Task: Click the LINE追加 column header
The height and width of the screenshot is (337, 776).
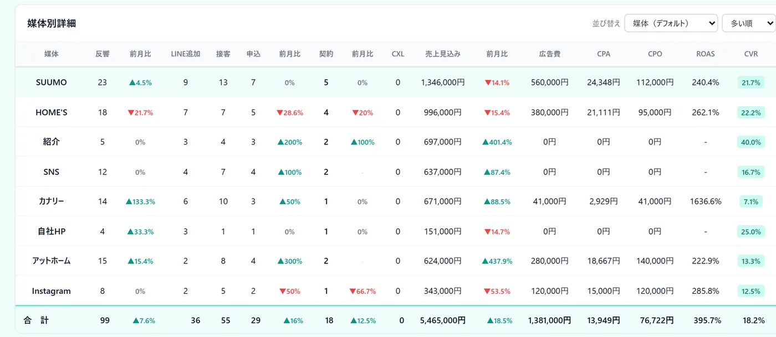Action: click(186, 54)
